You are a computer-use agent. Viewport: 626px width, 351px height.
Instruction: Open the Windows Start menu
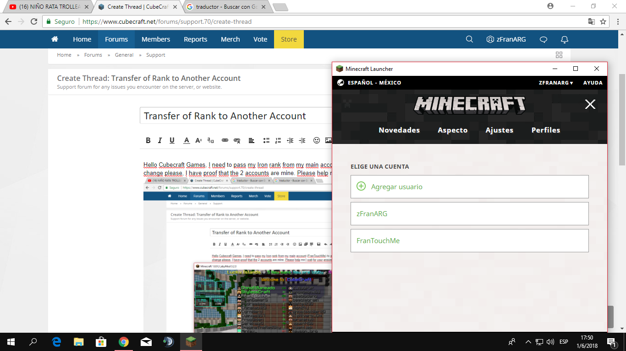[x=11, y=342]
